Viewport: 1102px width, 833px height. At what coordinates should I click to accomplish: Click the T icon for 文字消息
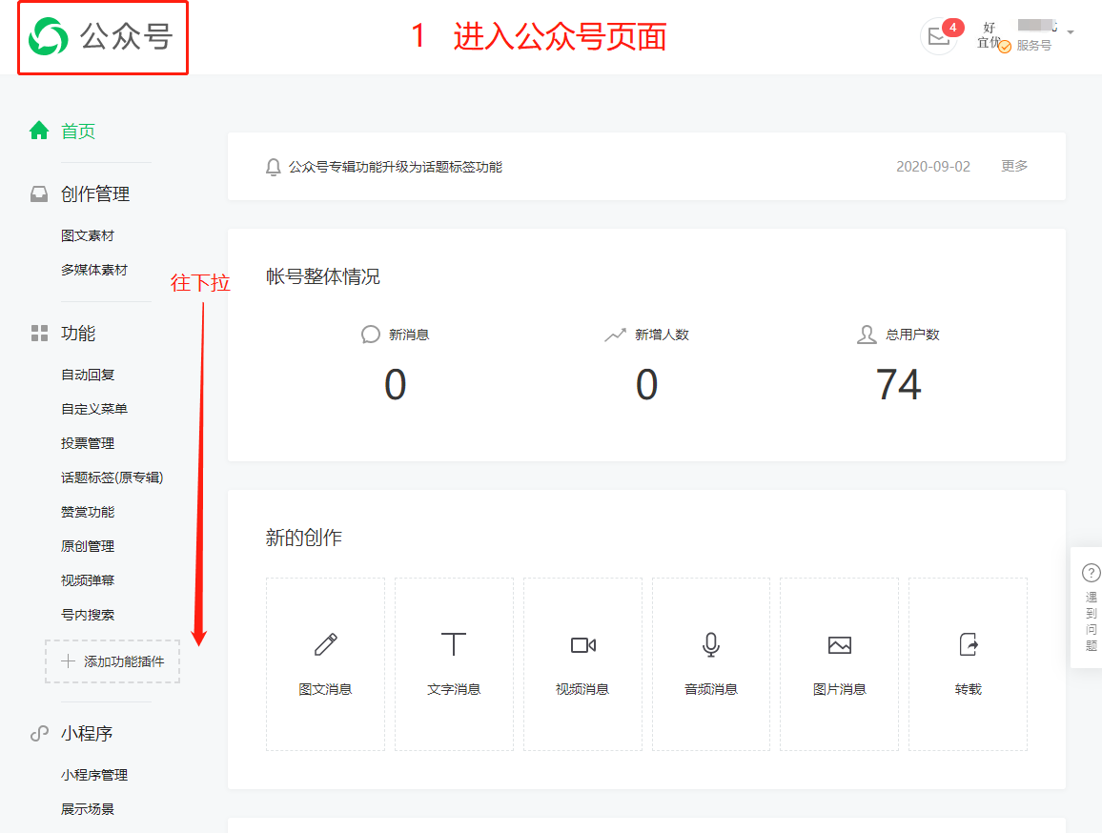point(454,645)
